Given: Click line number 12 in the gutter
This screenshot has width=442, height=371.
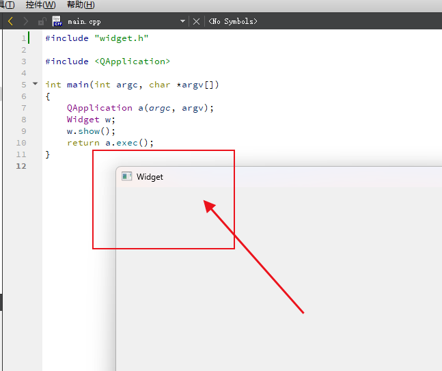Looking at the screenshot, I should point(21,166).
